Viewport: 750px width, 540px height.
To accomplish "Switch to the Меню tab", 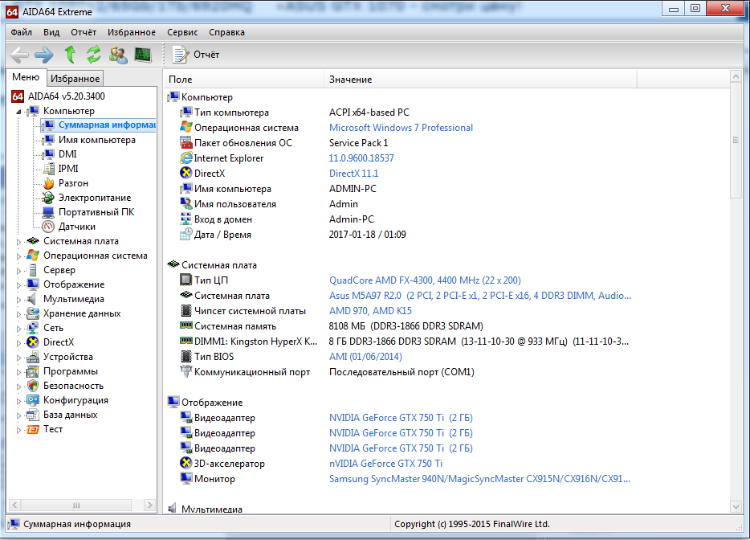I will (26, 77).
